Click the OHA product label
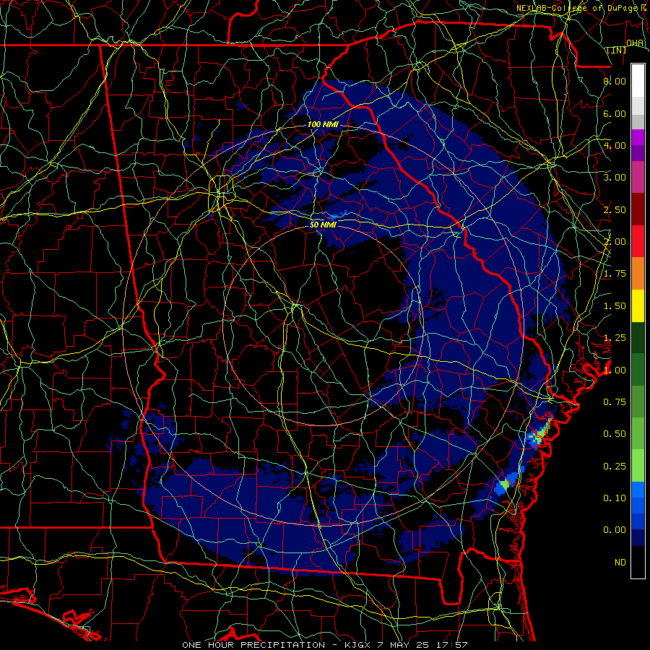 (x=635, y=43)
